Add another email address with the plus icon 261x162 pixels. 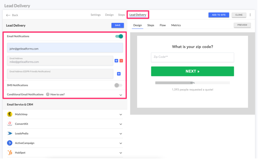[116, 61]
